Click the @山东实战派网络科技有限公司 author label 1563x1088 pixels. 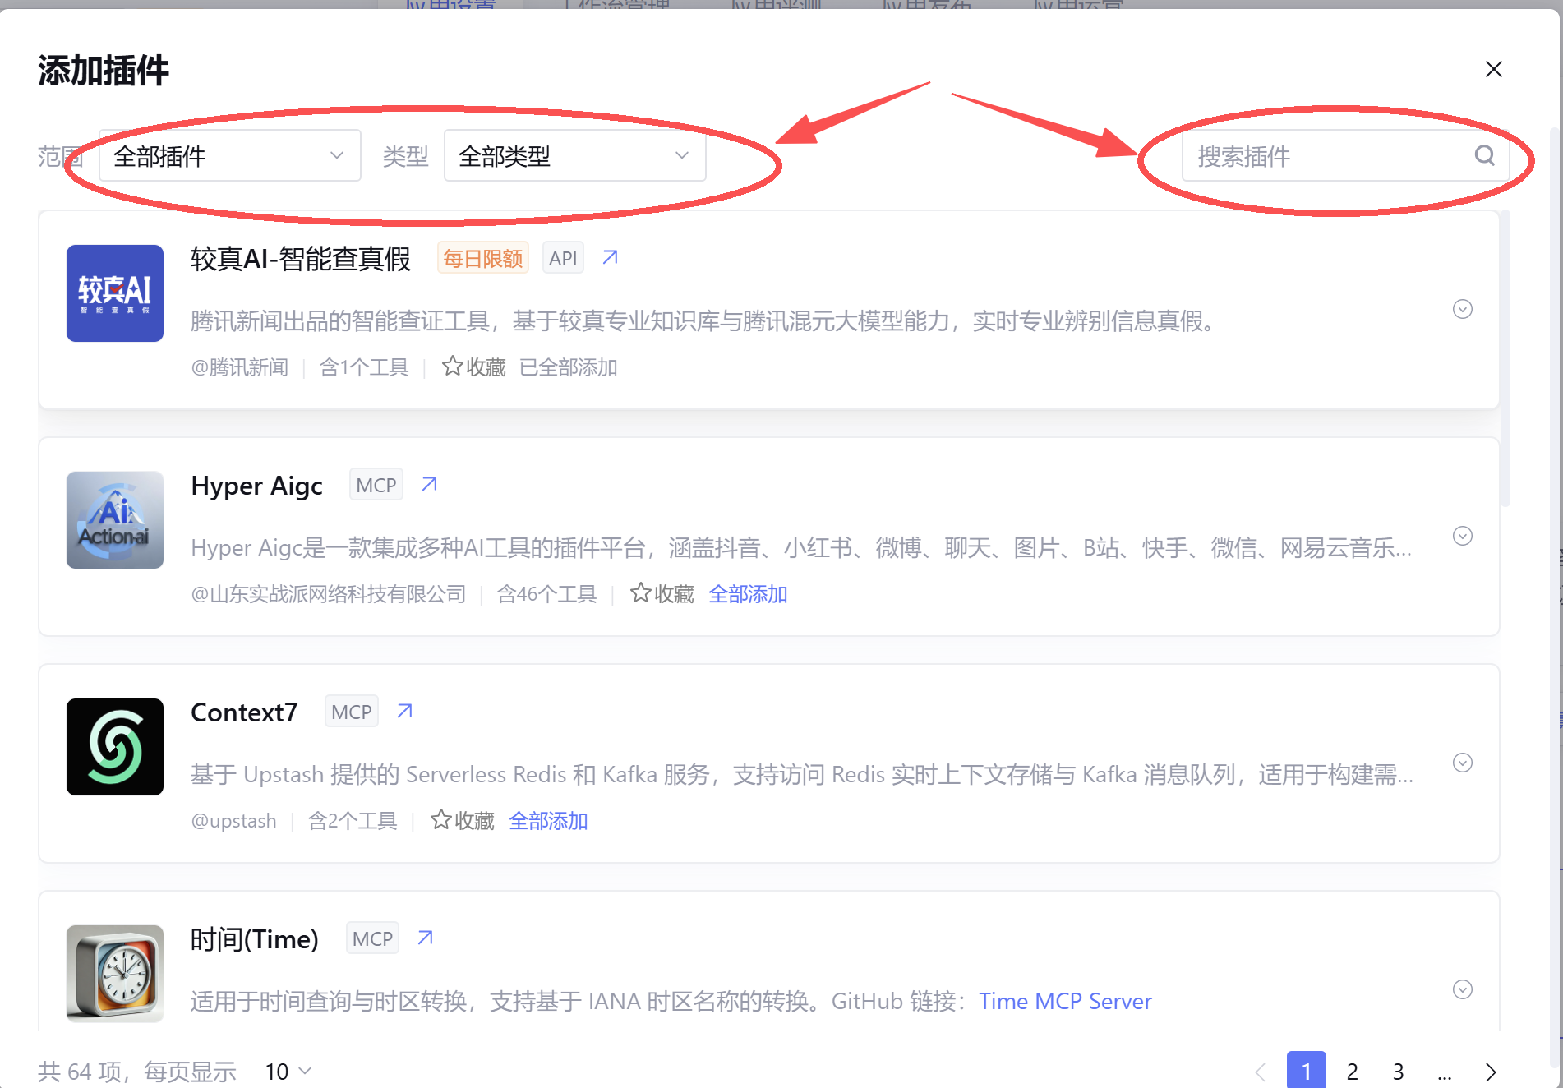pos(329,593)
